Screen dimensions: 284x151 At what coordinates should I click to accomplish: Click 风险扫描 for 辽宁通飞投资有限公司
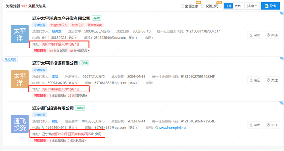point(40,141)
